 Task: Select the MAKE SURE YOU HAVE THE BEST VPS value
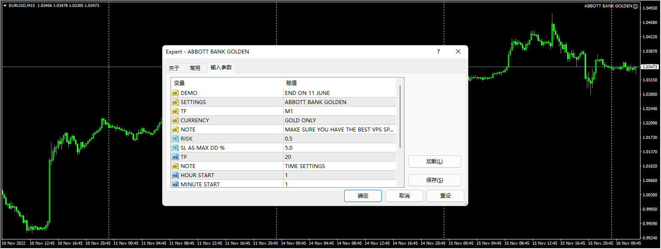pos(340,129)
